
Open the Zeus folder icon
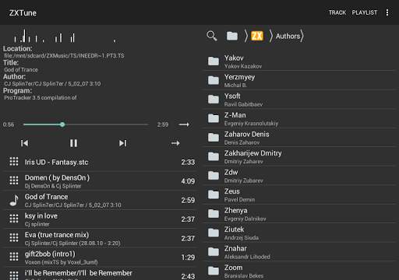coord(214,194)
